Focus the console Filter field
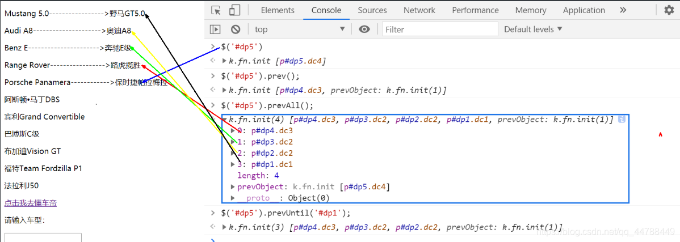Screen dimensions: 680x242 click(x=440, y=29)
